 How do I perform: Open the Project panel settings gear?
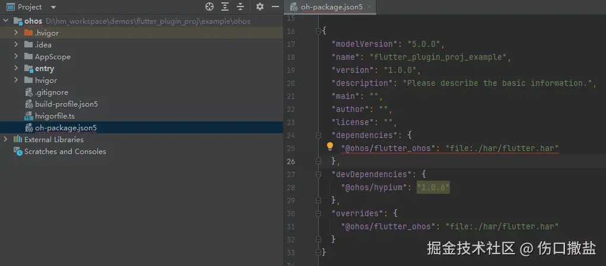pyautogui.click(x=260, y=7)
